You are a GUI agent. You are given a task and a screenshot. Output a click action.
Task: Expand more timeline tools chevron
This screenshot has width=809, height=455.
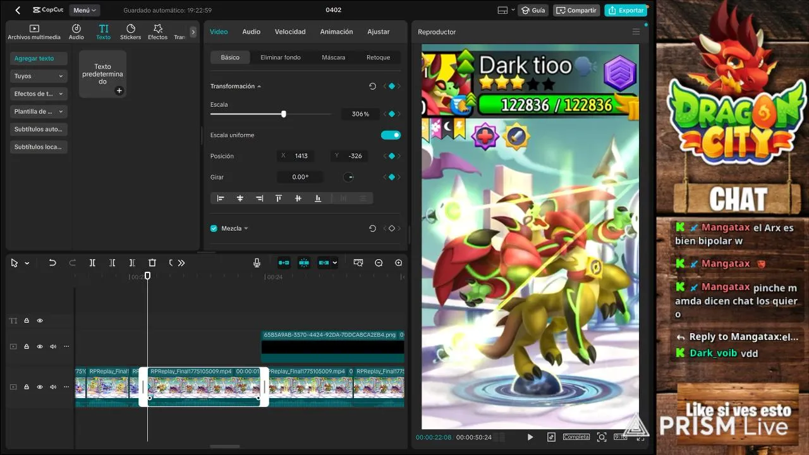(181, 263)
